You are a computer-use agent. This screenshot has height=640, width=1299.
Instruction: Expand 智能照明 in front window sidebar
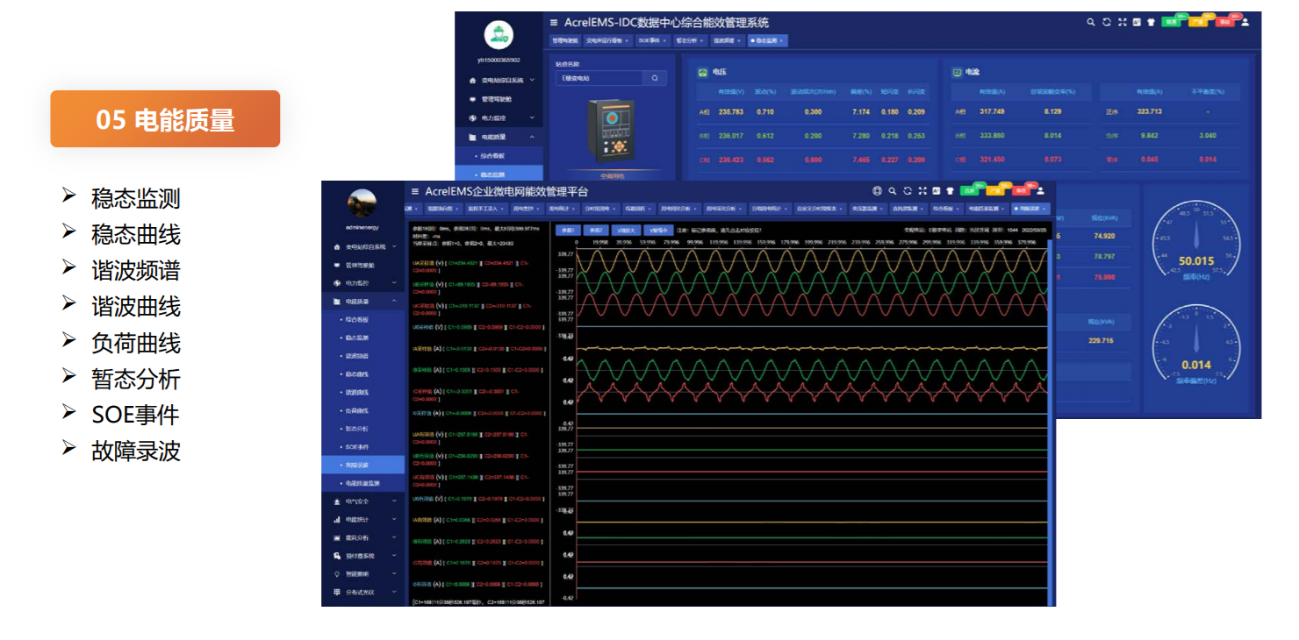(x=363, y=574)
